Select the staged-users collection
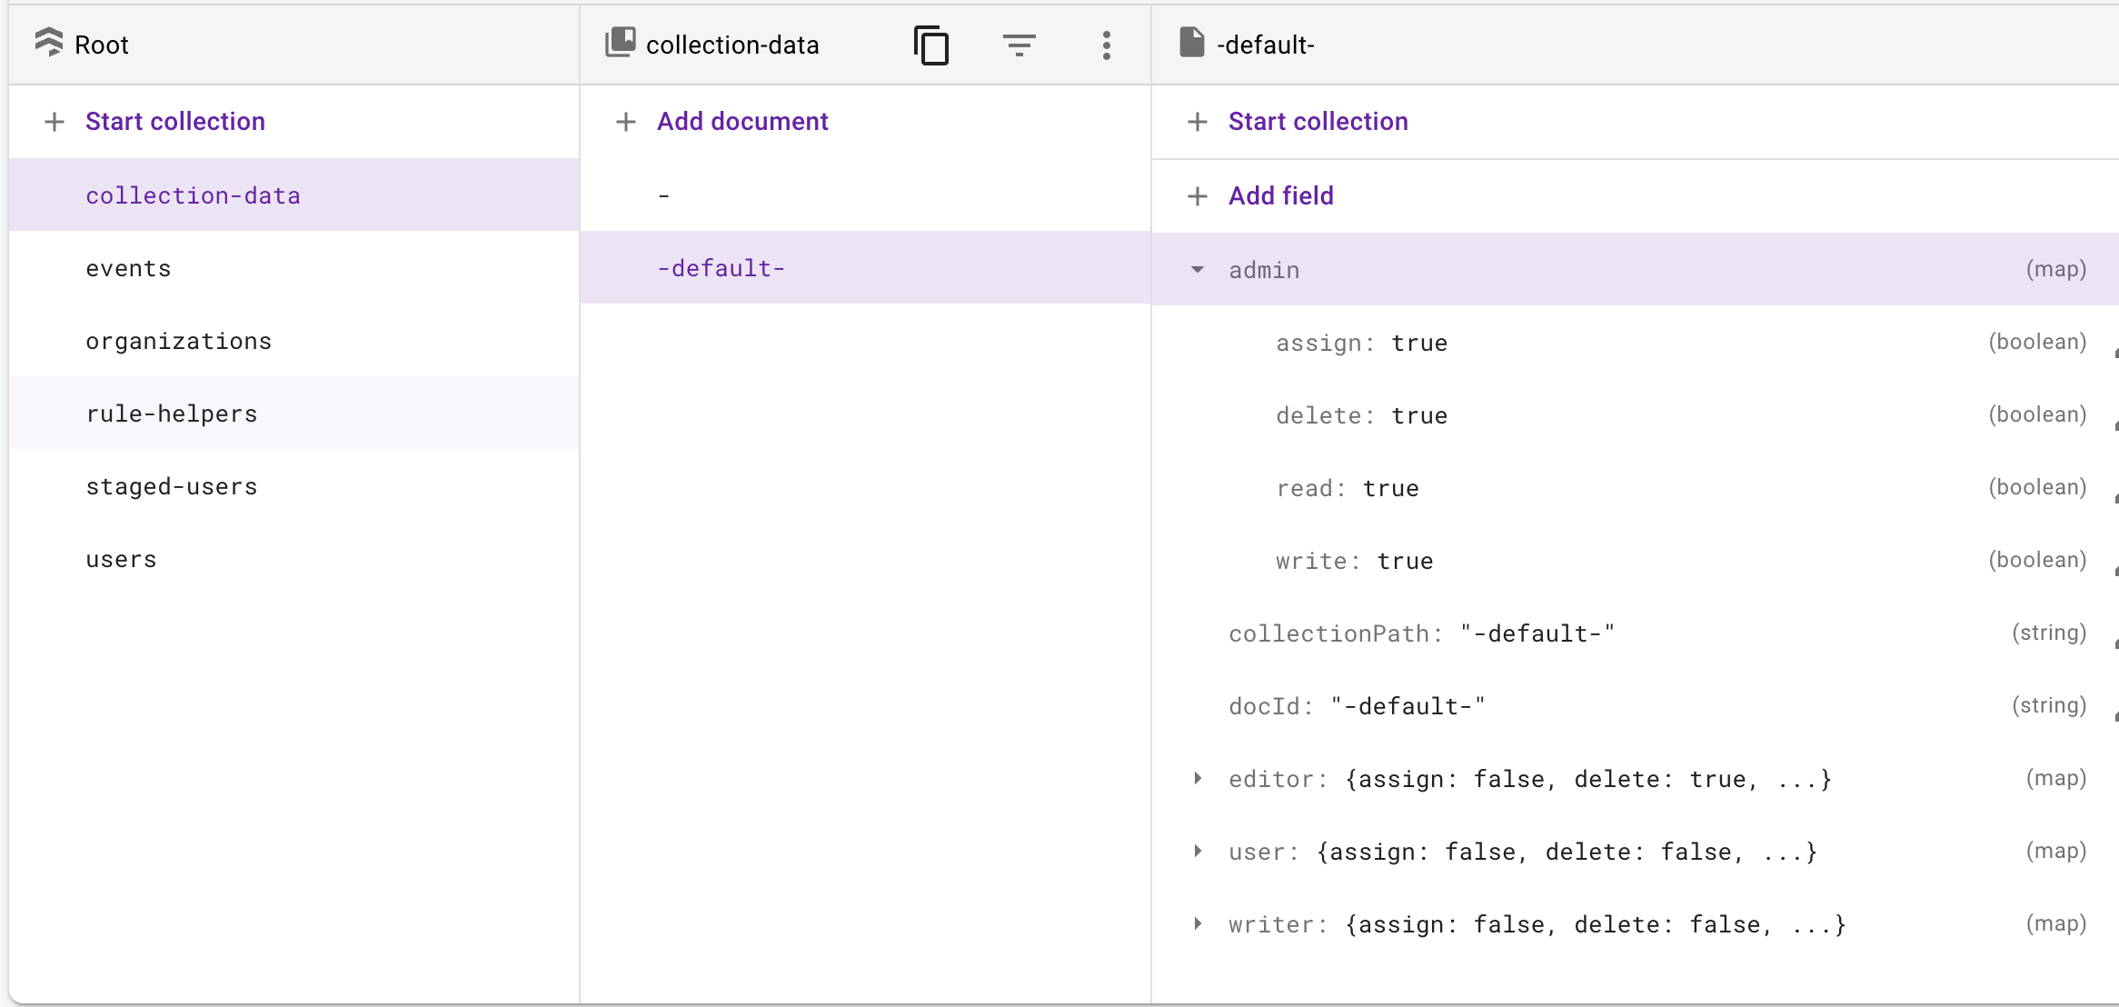The image size is (2119, 1007). click(172, 487)
